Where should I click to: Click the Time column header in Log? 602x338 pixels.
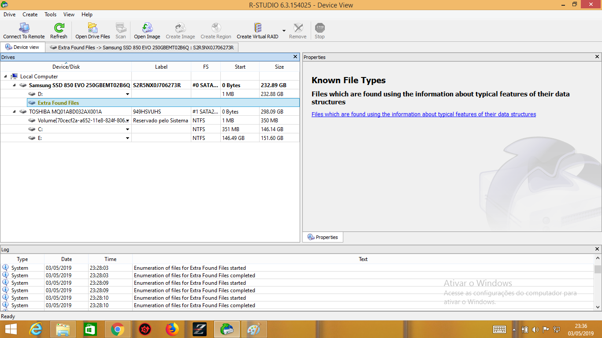point(111,259)
